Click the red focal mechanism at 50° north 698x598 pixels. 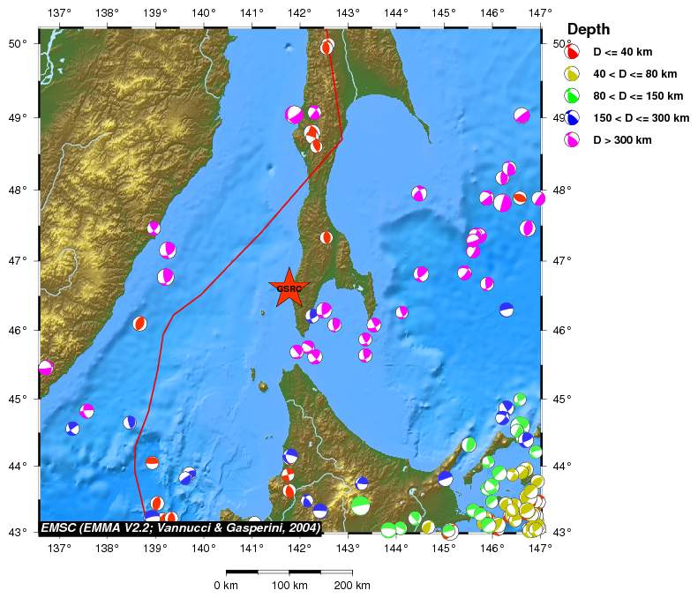tap(327, 47)
